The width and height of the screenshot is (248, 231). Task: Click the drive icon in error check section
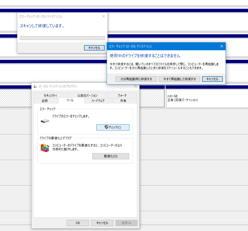[x=45, y=121]
